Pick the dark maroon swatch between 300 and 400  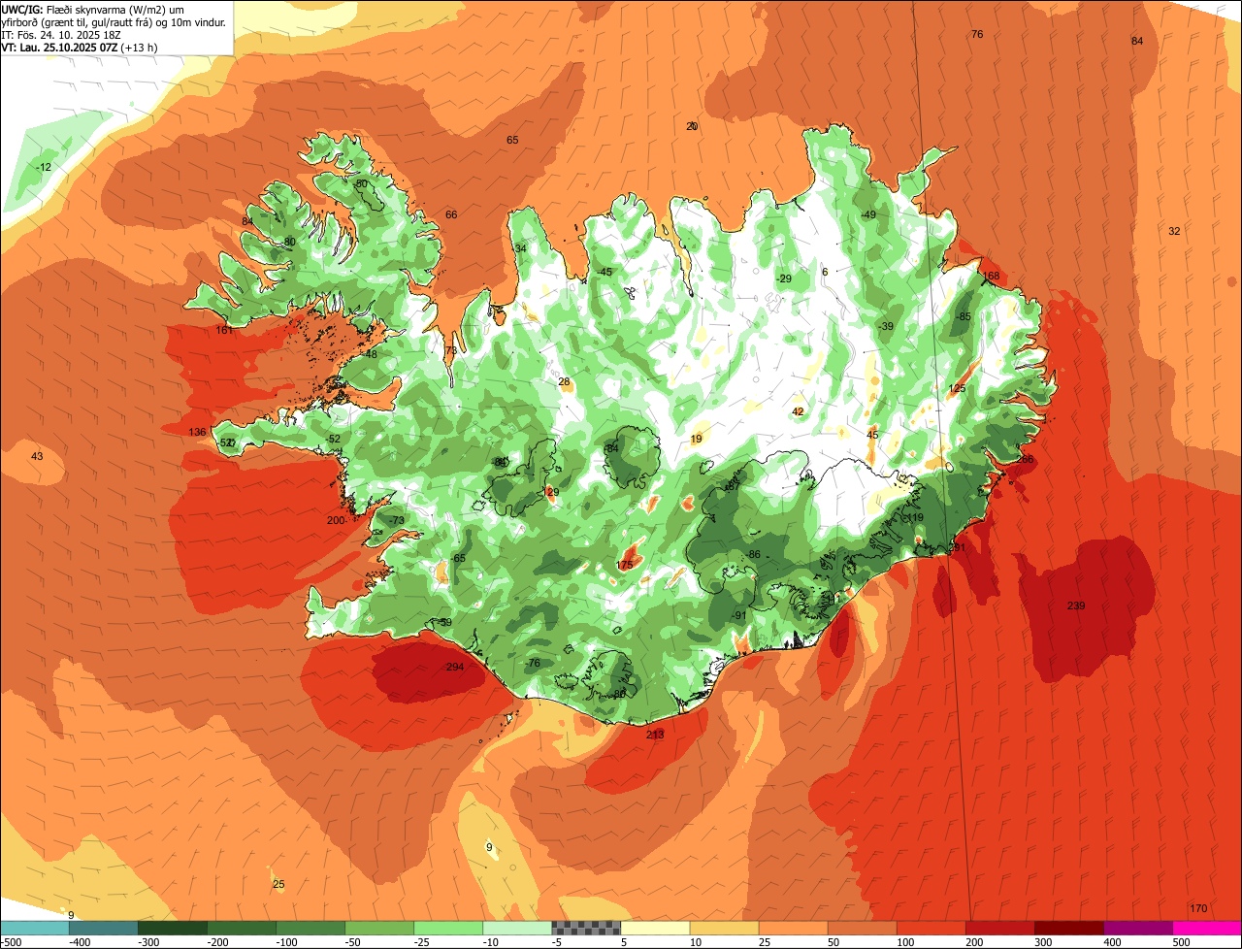tap(1069, 927)
